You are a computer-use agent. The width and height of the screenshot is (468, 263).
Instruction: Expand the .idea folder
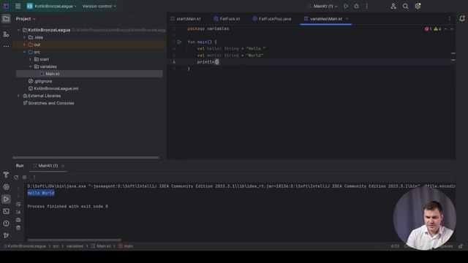tap(24, 37)
